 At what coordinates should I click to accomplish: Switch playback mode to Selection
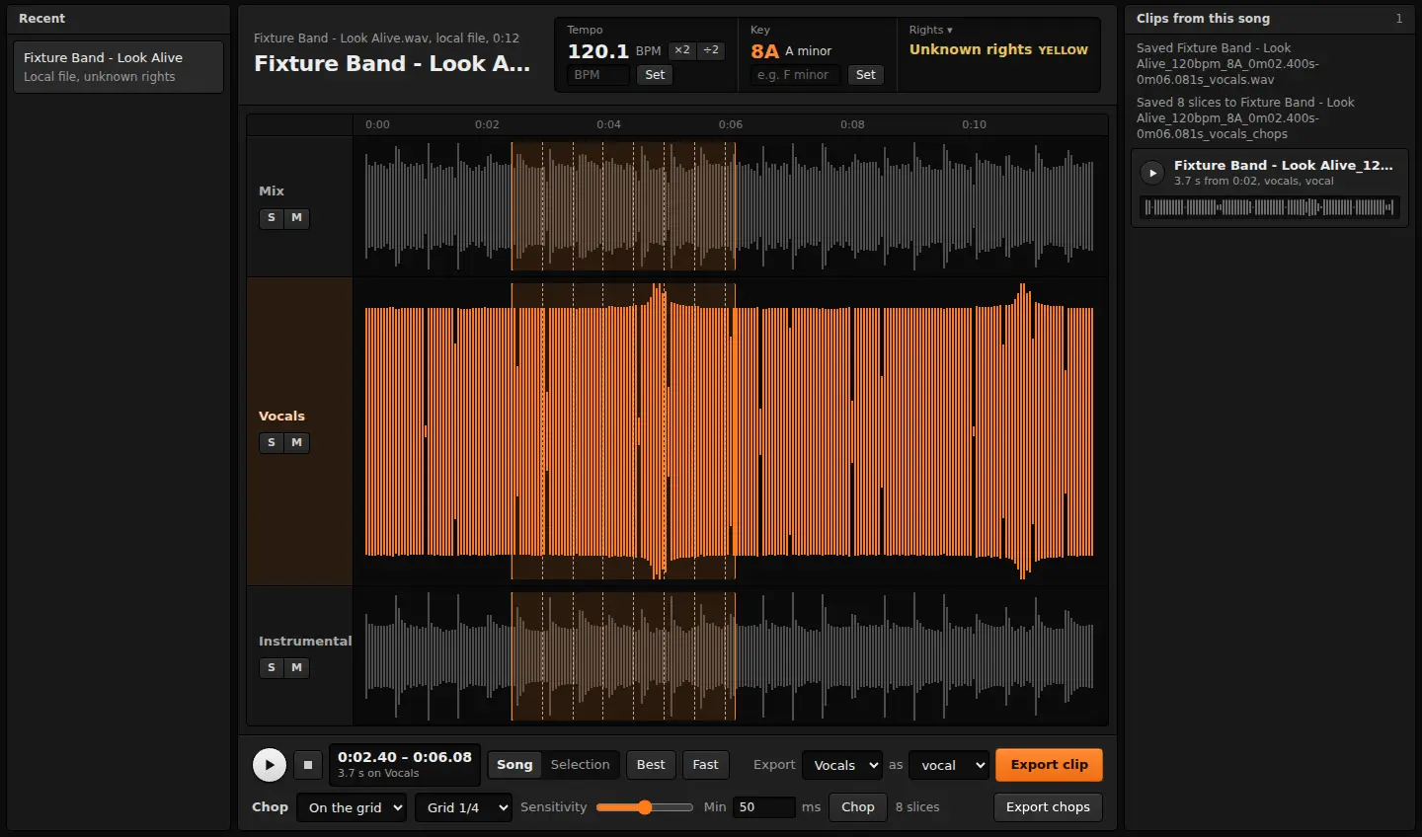click(x=581, y=765)
